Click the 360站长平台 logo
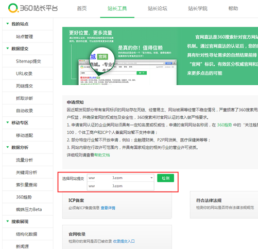258x249 pixels. [33, 8]
